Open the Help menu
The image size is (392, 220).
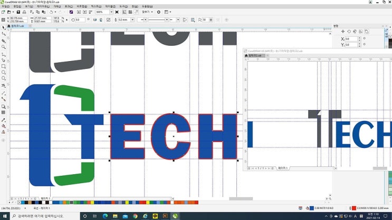click(147, 6)
